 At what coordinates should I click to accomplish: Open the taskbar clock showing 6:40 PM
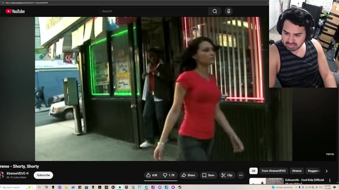click(328, 187)
